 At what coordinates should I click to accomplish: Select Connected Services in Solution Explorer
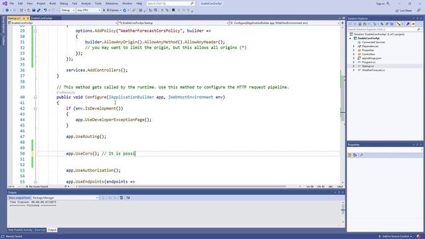pos(373,42)
